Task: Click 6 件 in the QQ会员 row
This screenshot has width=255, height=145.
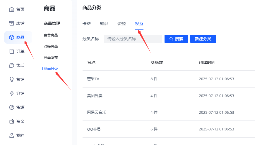Action: tap(154, 129)
